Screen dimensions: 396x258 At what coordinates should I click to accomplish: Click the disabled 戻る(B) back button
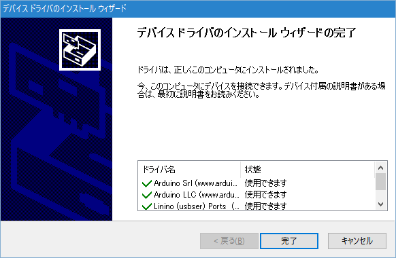229,241
